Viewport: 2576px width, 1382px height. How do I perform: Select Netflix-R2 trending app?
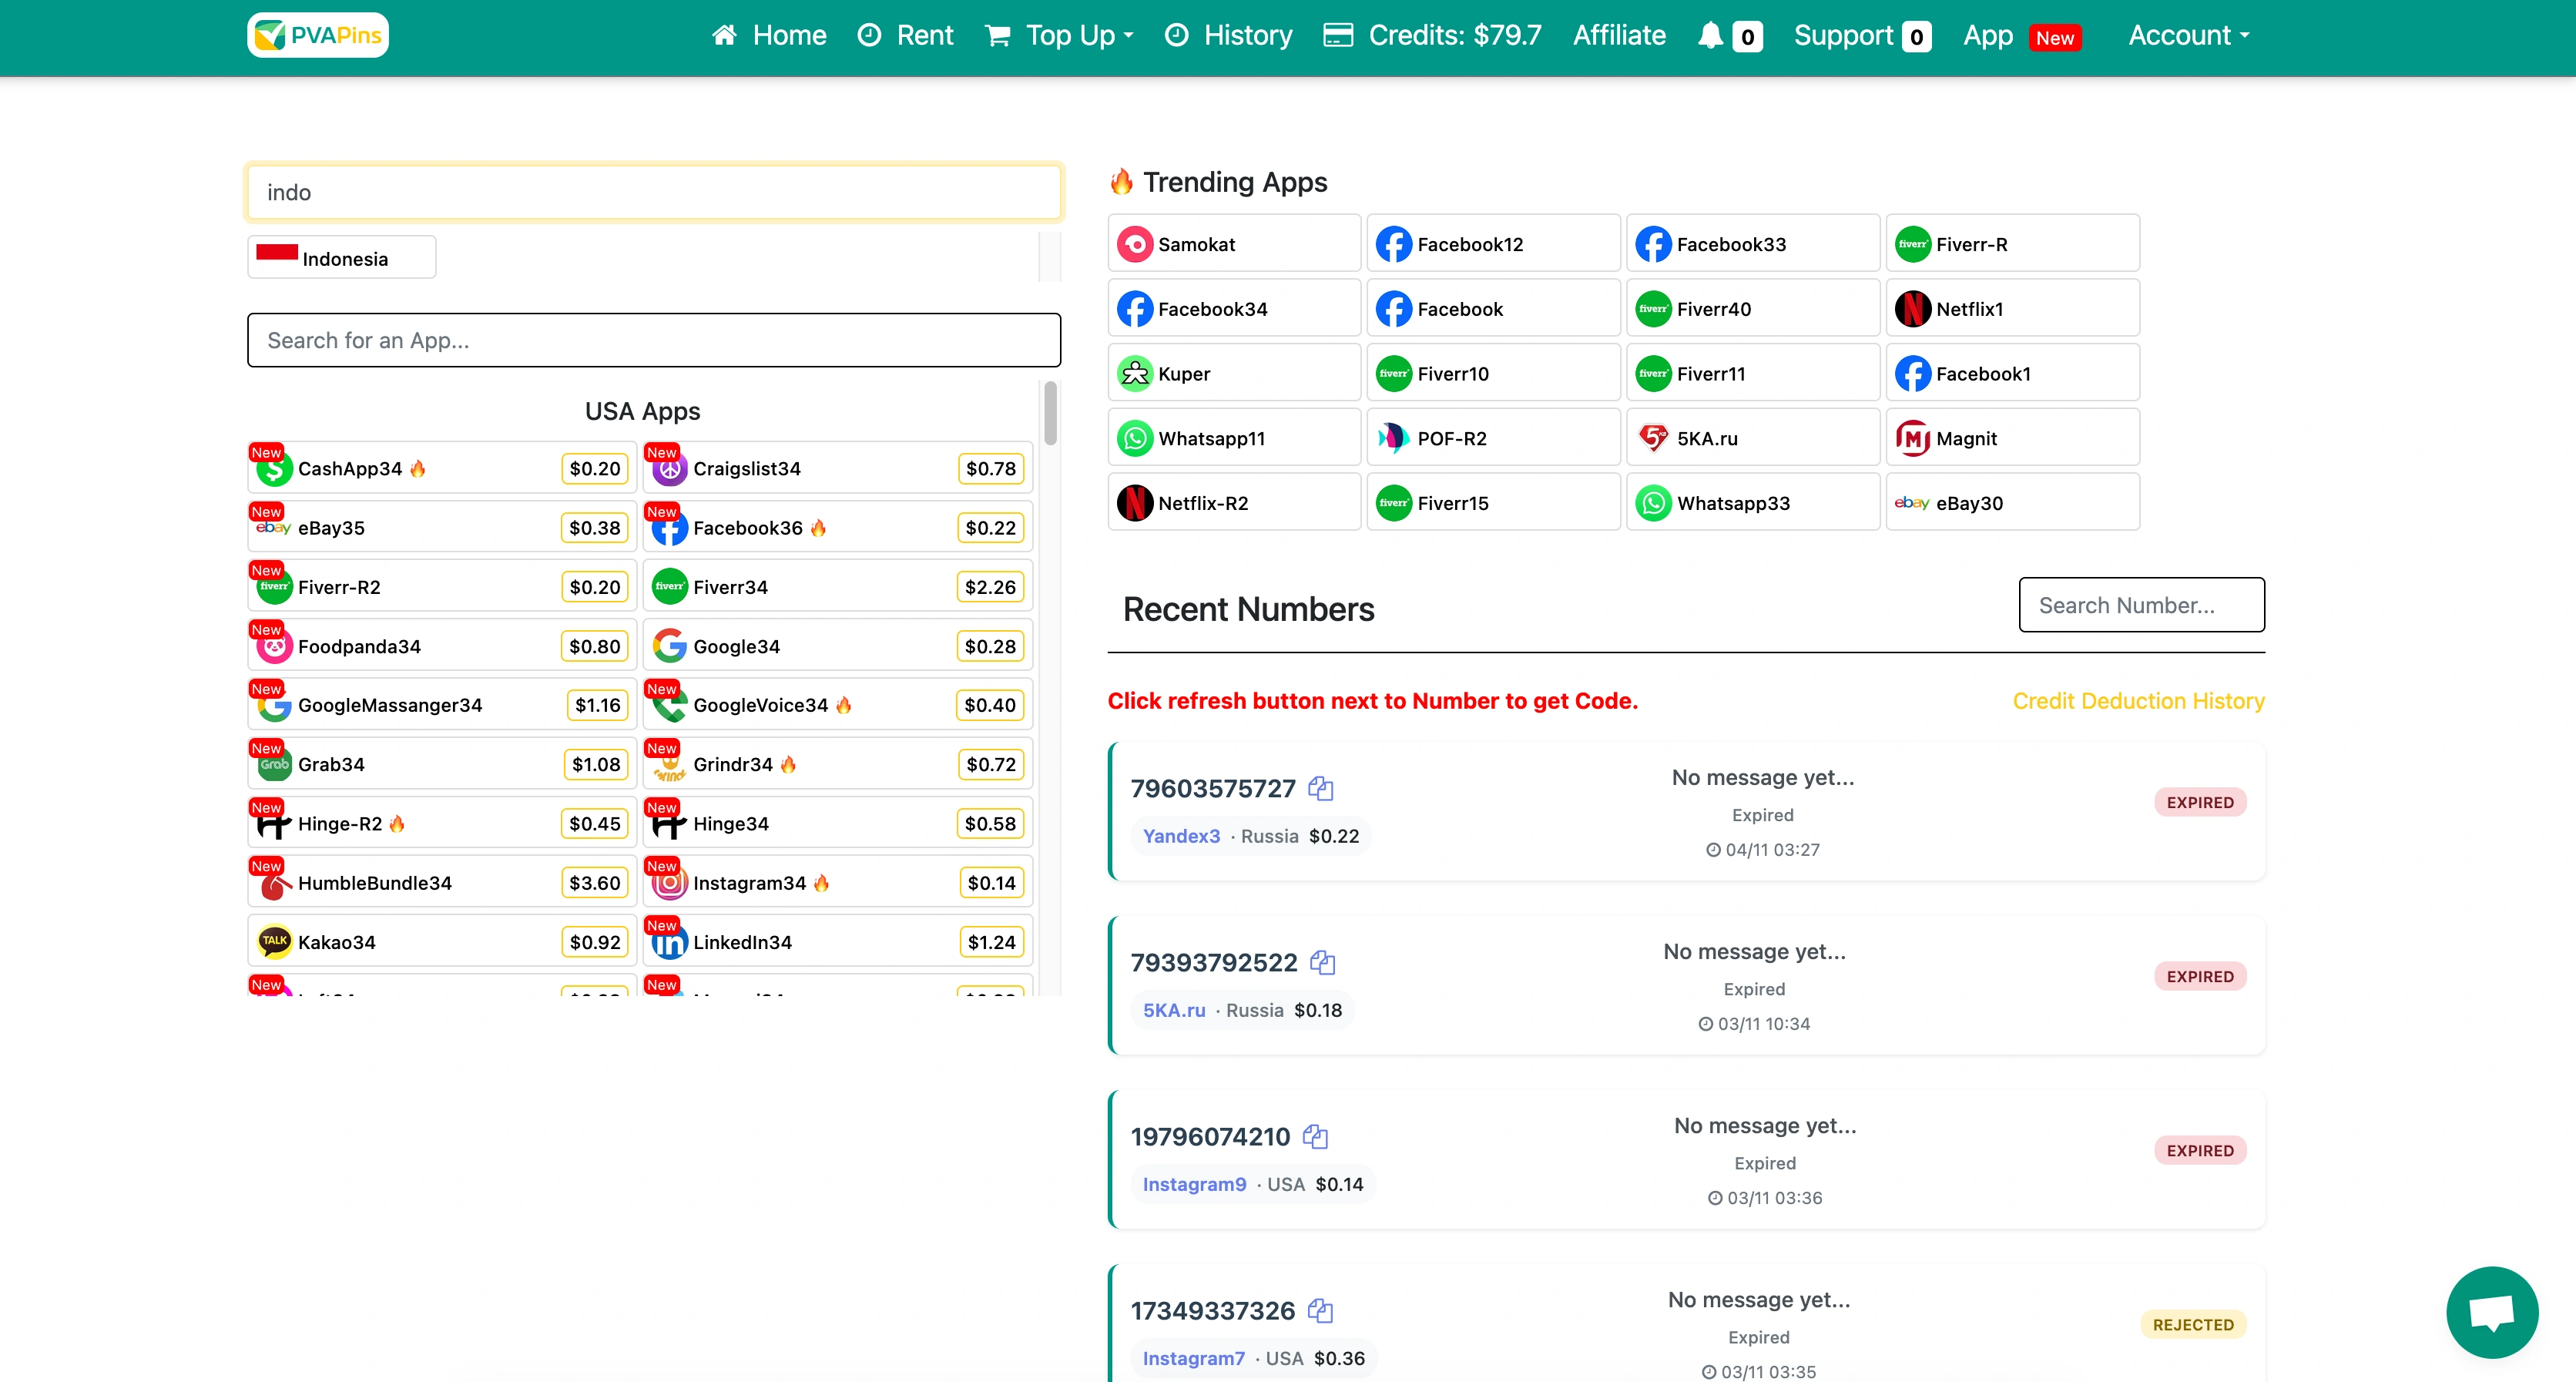(1234, 502)
